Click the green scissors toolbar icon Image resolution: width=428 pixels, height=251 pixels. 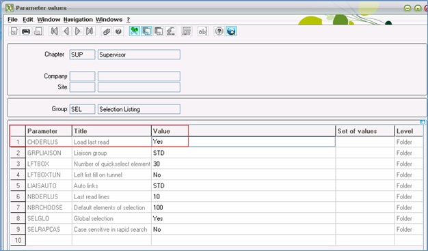pos(134,31)
